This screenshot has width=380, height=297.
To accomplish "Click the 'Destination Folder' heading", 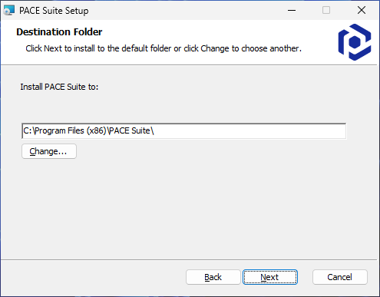I will [59, 32].
